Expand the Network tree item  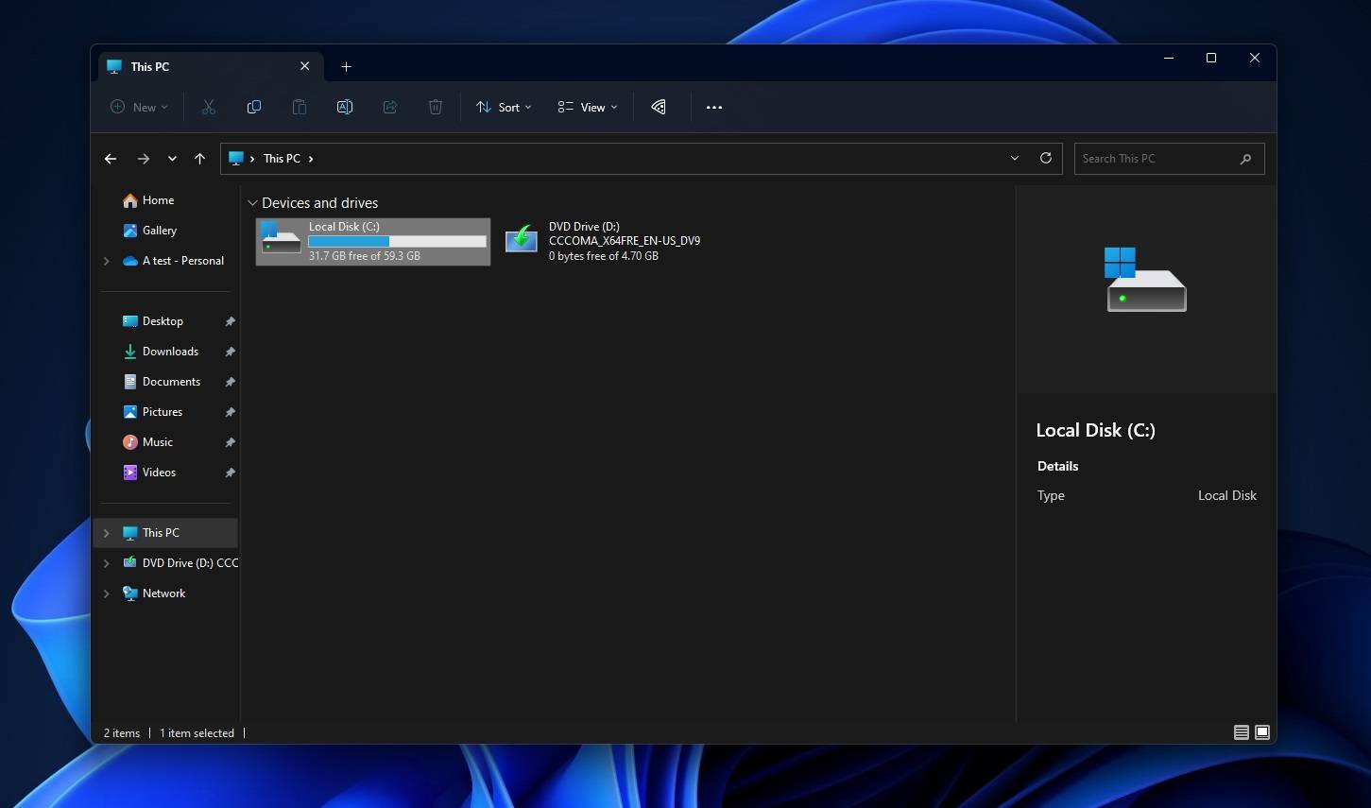click(x=106, y=593)
